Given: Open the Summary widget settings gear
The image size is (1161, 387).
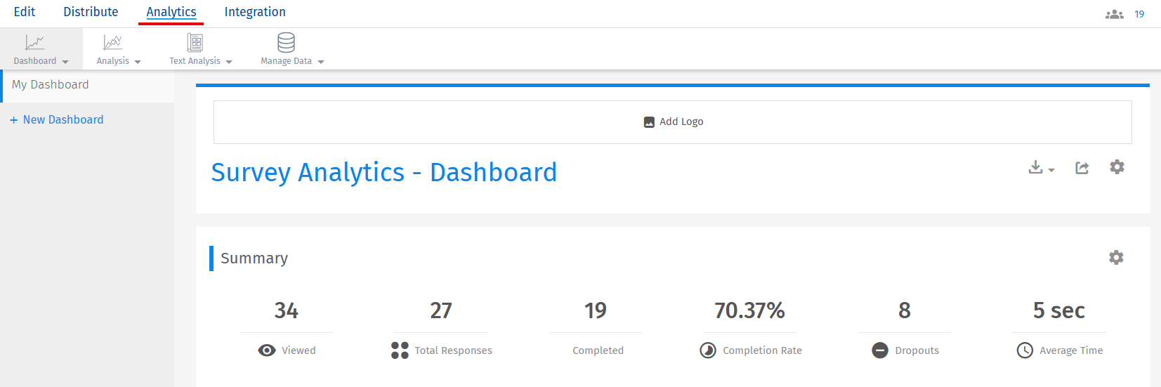Looking at the screenshot, I should [1116, 258].
